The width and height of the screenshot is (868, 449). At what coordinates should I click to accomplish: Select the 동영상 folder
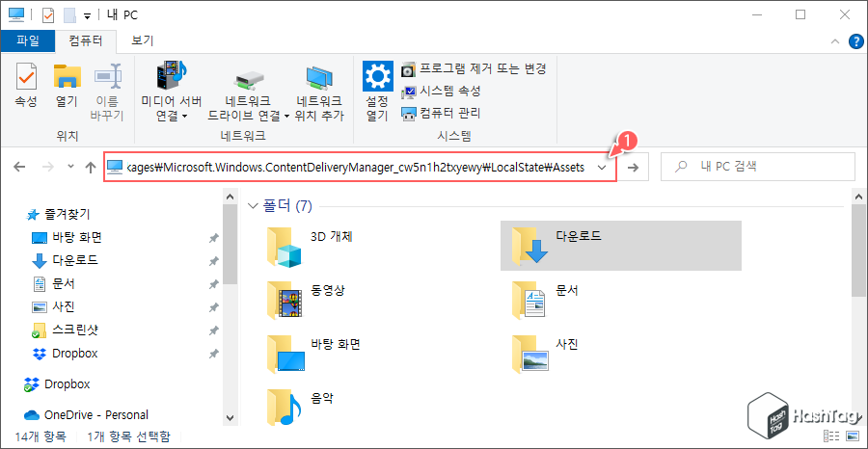click(x=306, y=299)
